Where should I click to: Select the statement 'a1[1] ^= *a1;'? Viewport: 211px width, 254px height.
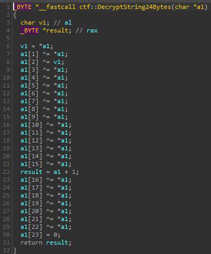44,54
